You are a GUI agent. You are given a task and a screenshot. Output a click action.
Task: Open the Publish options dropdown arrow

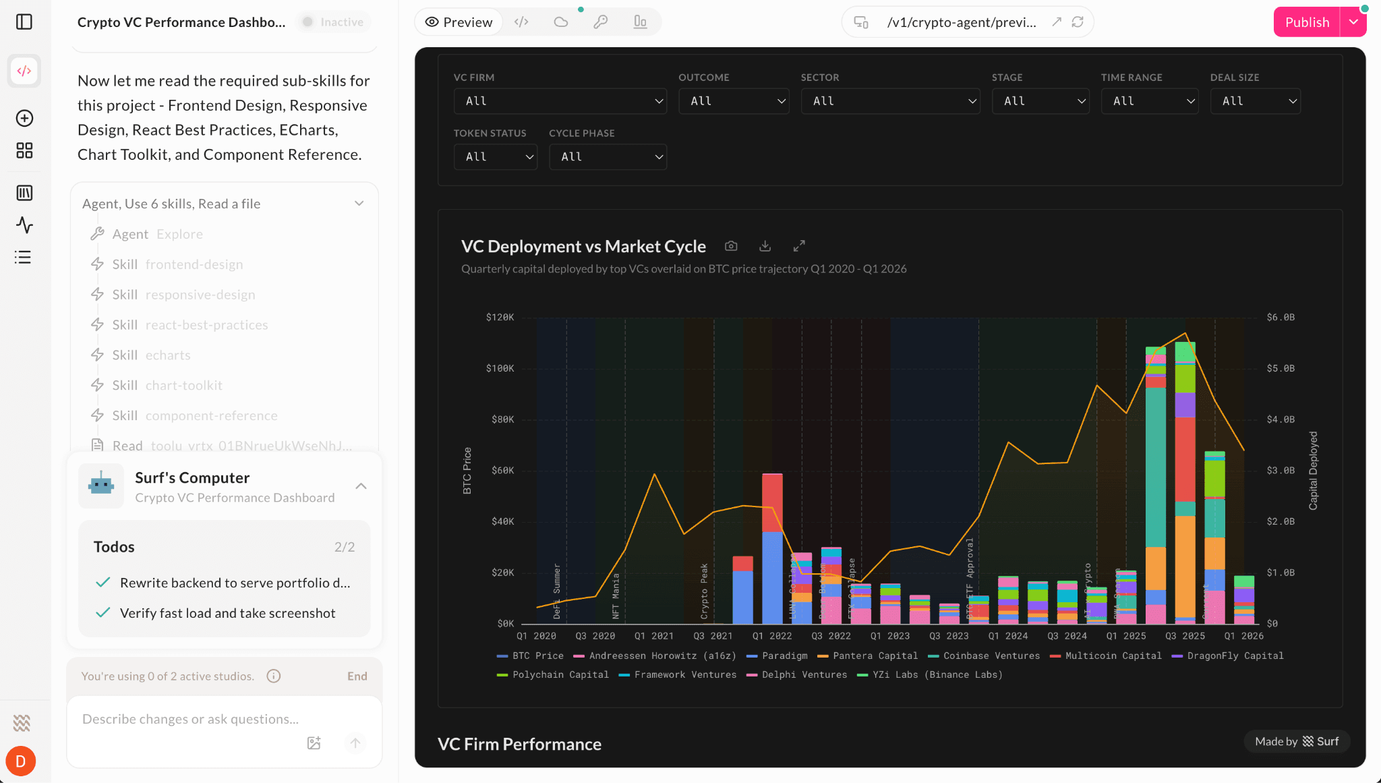pos(1353,22)
